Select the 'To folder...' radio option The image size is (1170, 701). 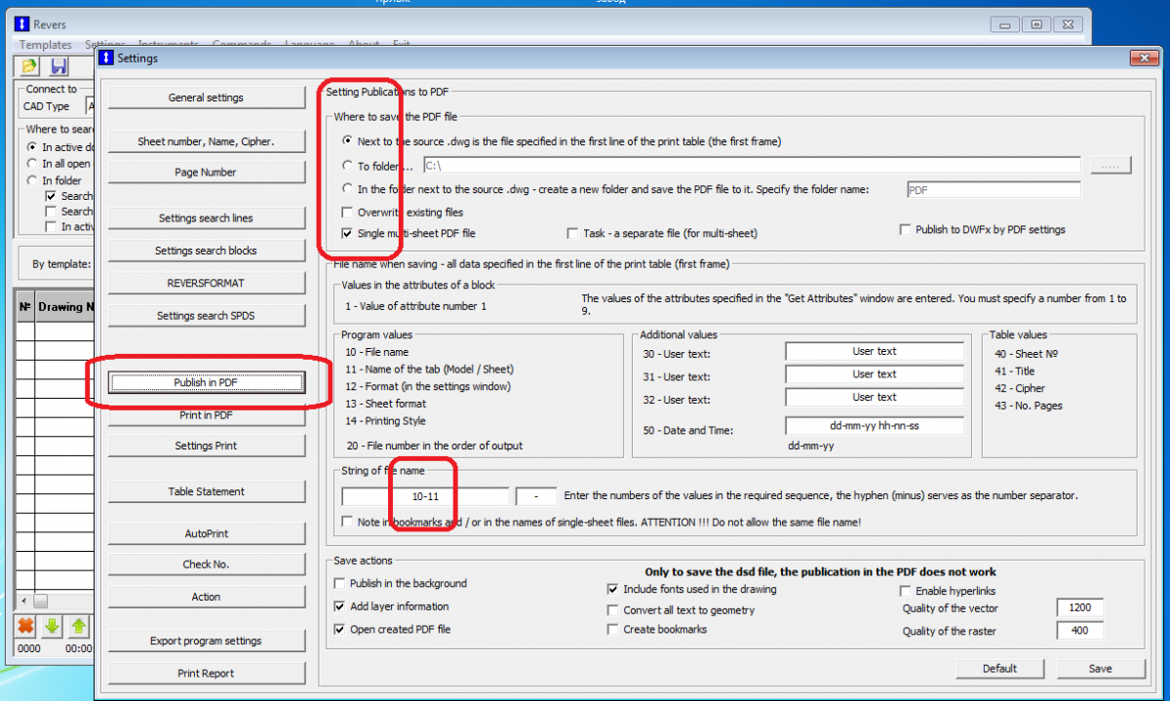point(349,166)
